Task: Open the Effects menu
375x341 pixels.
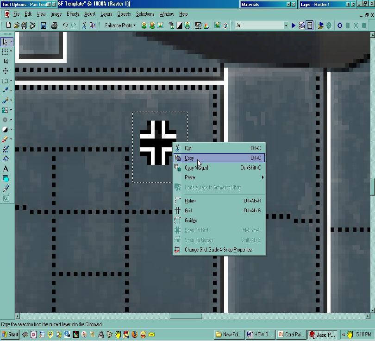Action: (x=73, y=14)
